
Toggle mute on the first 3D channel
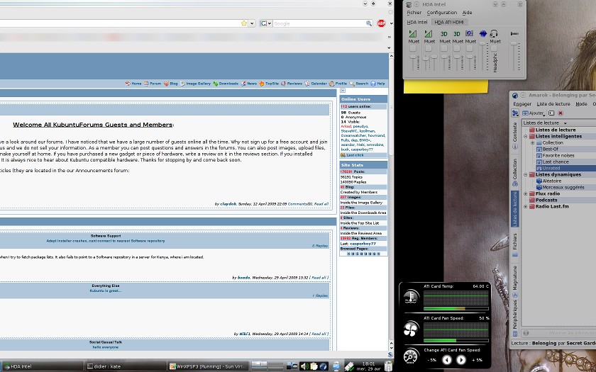443,49
